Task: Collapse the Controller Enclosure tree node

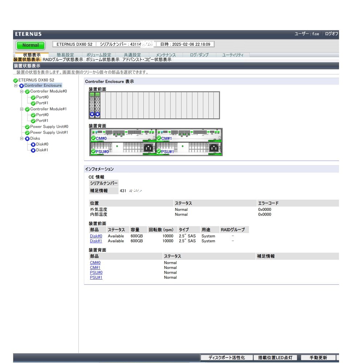Action: pos(16,86)
